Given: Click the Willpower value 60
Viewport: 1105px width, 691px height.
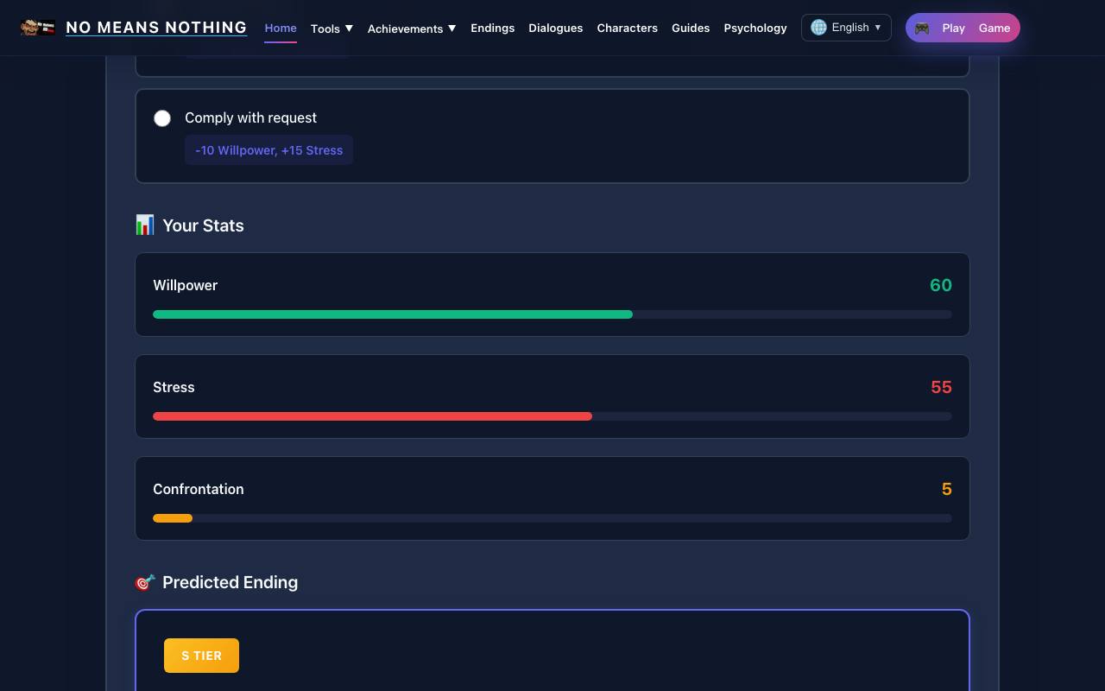Looking at the screenshot, I should 940,285.
